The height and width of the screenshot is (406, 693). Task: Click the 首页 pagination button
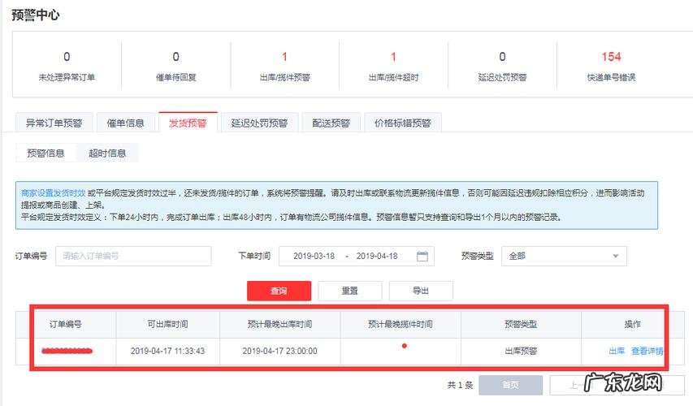[x=510, y=385]
